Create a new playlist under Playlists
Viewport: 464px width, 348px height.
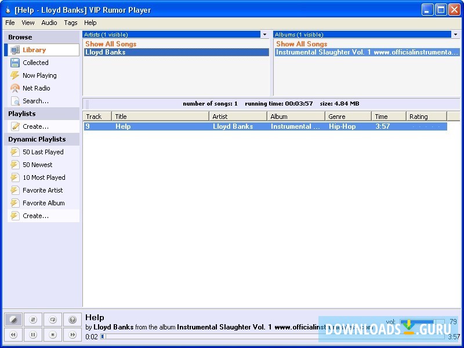[x=42, y=126]
